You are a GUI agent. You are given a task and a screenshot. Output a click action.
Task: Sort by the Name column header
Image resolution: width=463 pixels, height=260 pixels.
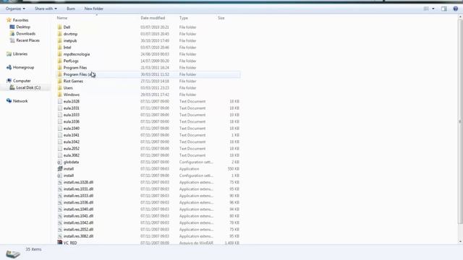pyautogui.click(x=62, y=18)
